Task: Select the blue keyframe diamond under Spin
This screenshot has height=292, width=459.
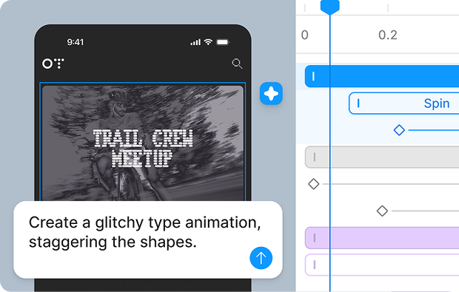Action: click(399, 130)
